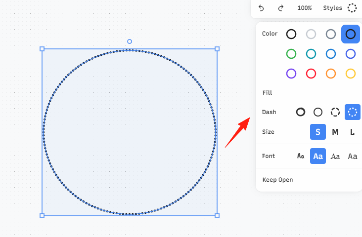Click the undo arrow icon
Image resolution: width=362 pixels, height=237 pixels.
click(261, 8)
